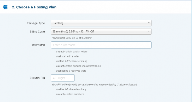Image resolution: width=192 pixels, height=102 pixels.
Task: Click 'May not contain capital letters' rule
Action: (x=72, y=52)
